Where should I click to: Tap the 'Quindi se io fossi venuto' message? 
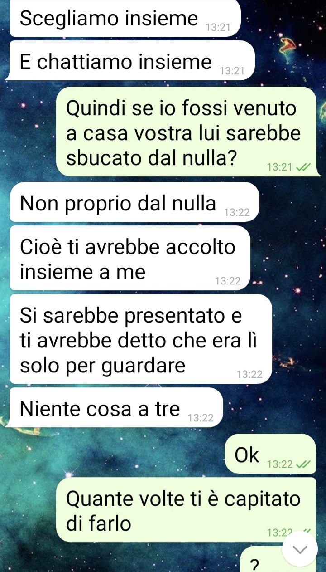point(186,132)
